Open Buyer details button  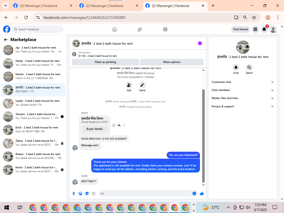point(95,129)
